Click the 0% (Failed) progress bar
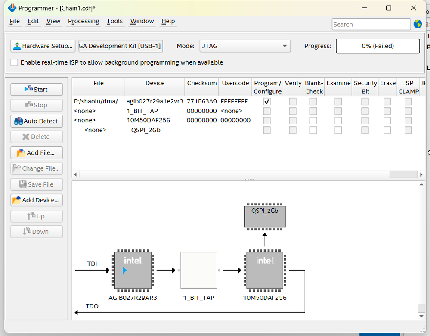The image size is (430, 336). coord(377,46)
